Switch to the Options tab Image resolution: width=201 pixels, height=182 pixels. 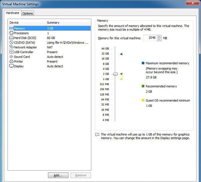[x=27, y=13]
